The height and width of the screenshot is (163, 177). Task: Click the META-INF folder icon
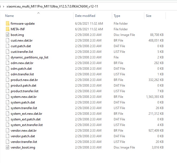click(8, 29)
